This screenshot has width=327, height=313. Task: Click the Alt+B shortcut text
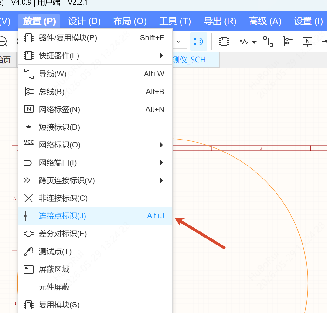[155, 92]
